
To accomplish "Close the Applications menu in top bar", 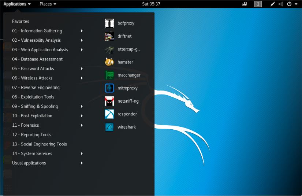I will 17,4.
